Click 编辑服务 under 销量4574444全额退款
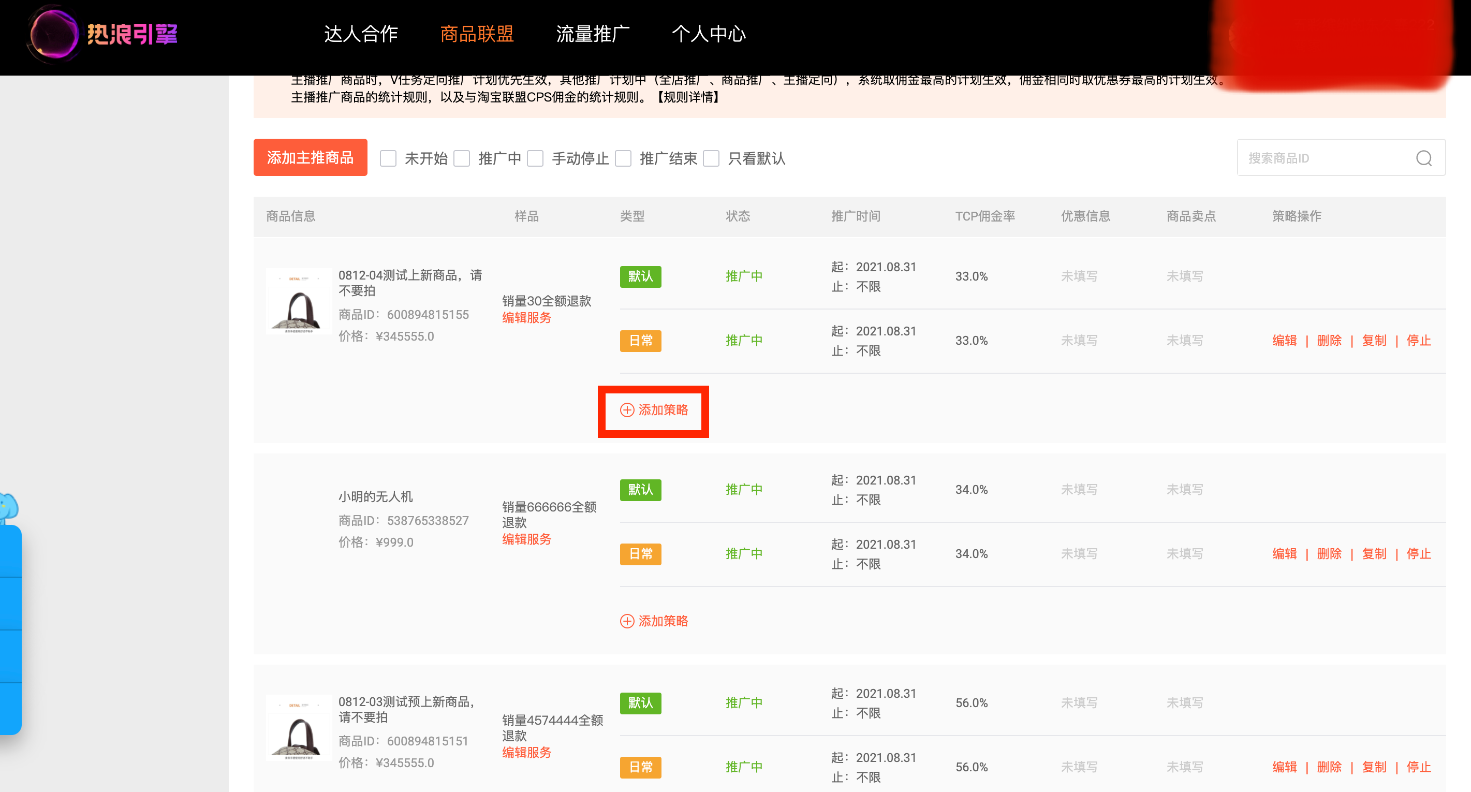Screen dimensions: 1471x792 point(526,753)
